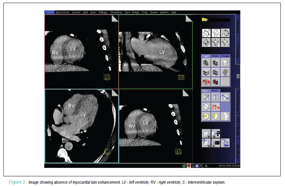Viewport: 285px width, 186px height.
Task: Switch to the Filming task card tab
Action: [238, 51]
